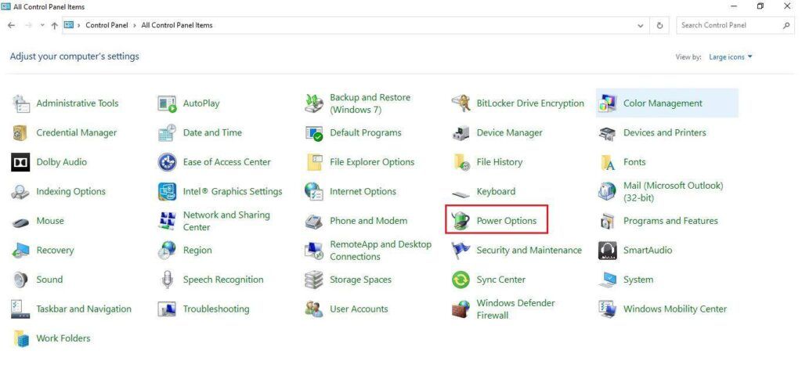The width and height of the screenshot is (802, 372).
Task: Open the RemoteApp and Desktop Connections icon
Action: point(313,251)
